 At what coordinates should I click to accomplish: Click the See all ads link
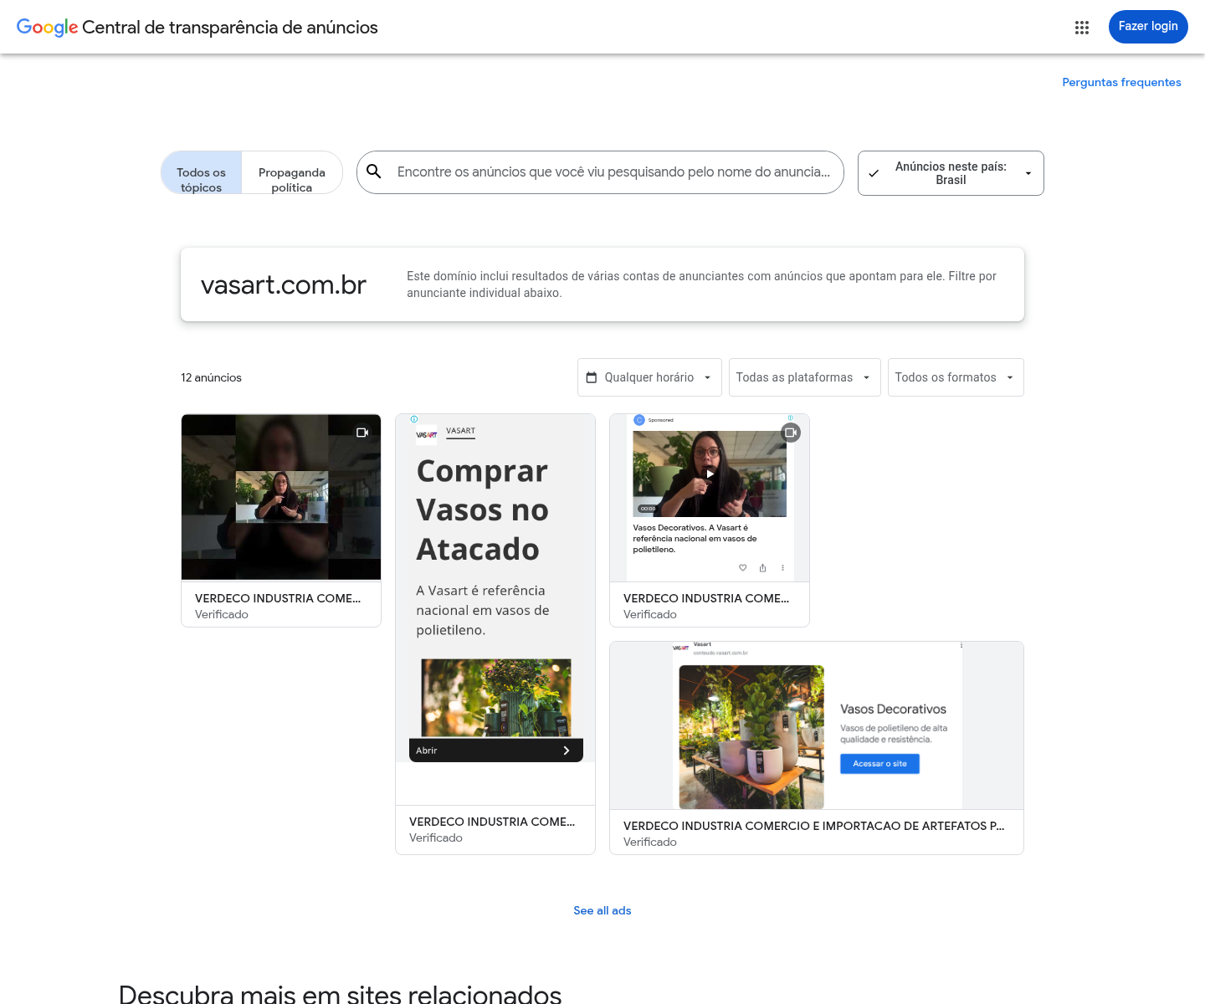[602, 910]
